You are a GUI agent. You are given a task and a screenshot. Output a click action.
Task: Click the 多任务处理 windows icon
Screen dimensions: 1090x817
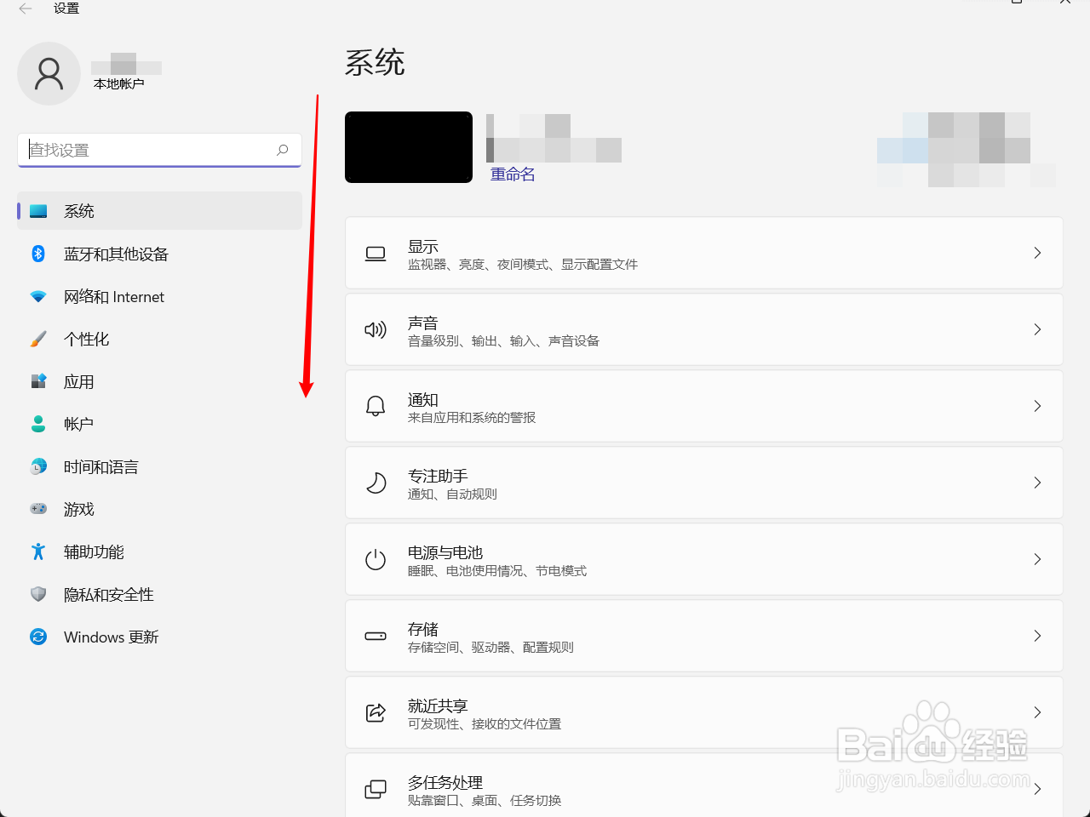pos(376,789)
